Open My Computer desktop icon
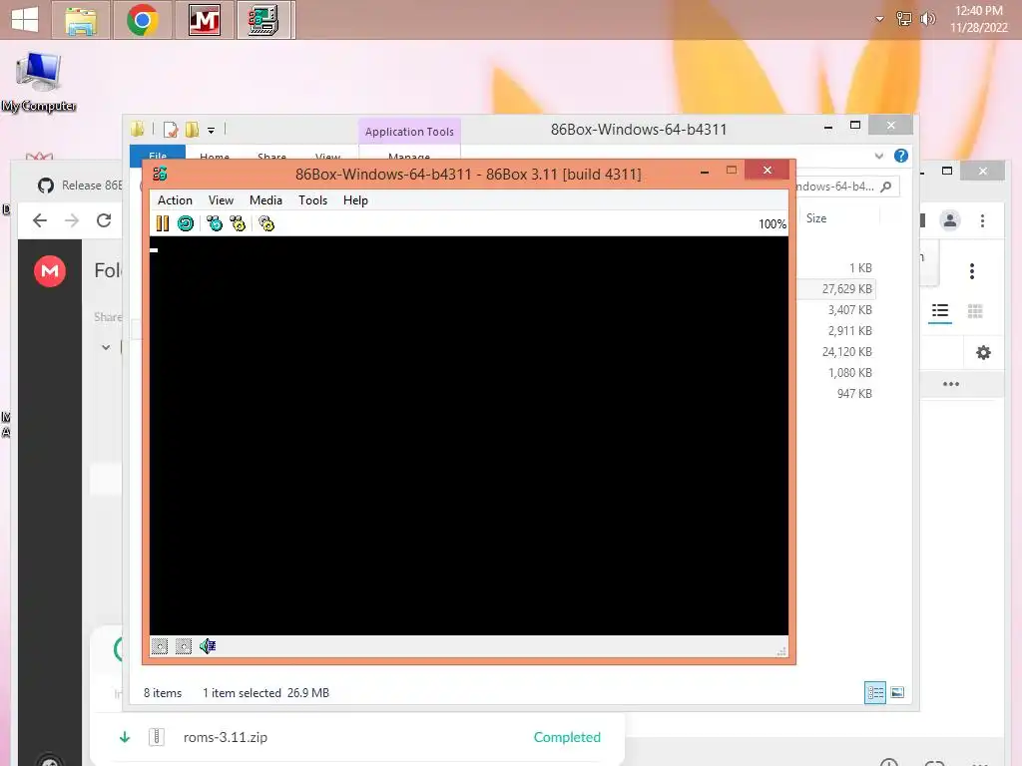Viewport: 1022px width, 766px height. pos(39,83)
